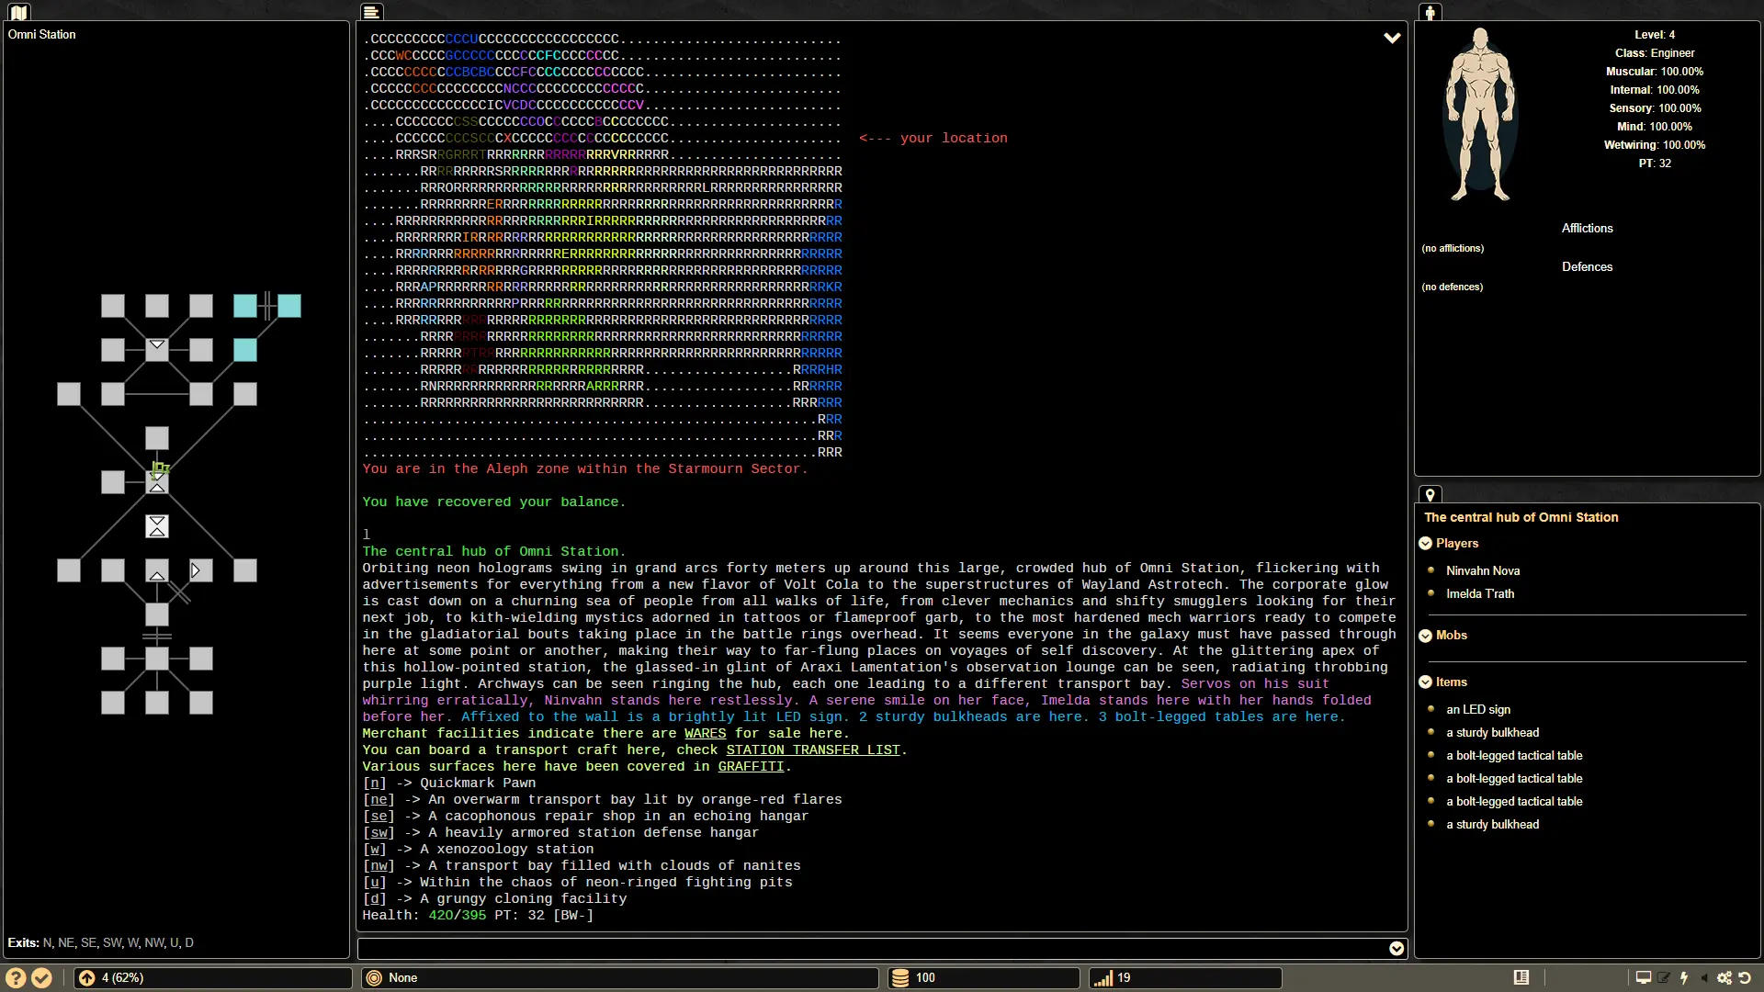Screen dimensions: 1764x992
Task: Go southwest via the [sw] exit link
Action: point(379,833)
